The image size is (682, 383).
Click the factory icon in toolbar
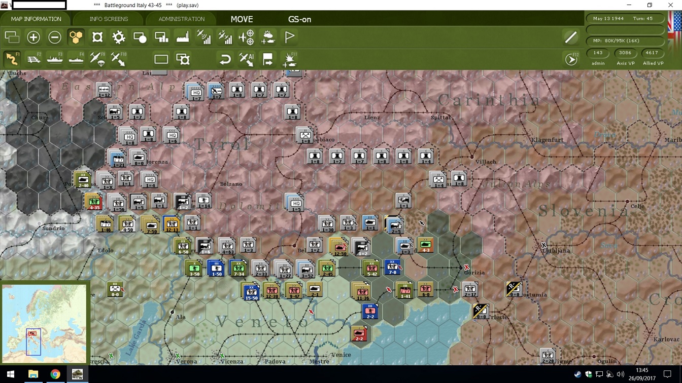183,37
